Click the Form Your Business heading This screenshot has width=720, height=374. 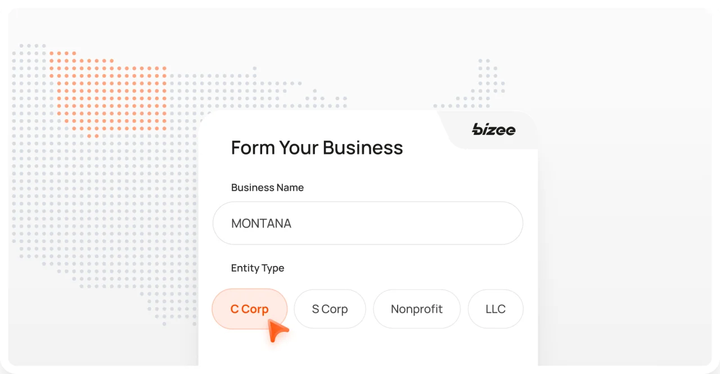[317, 147]
